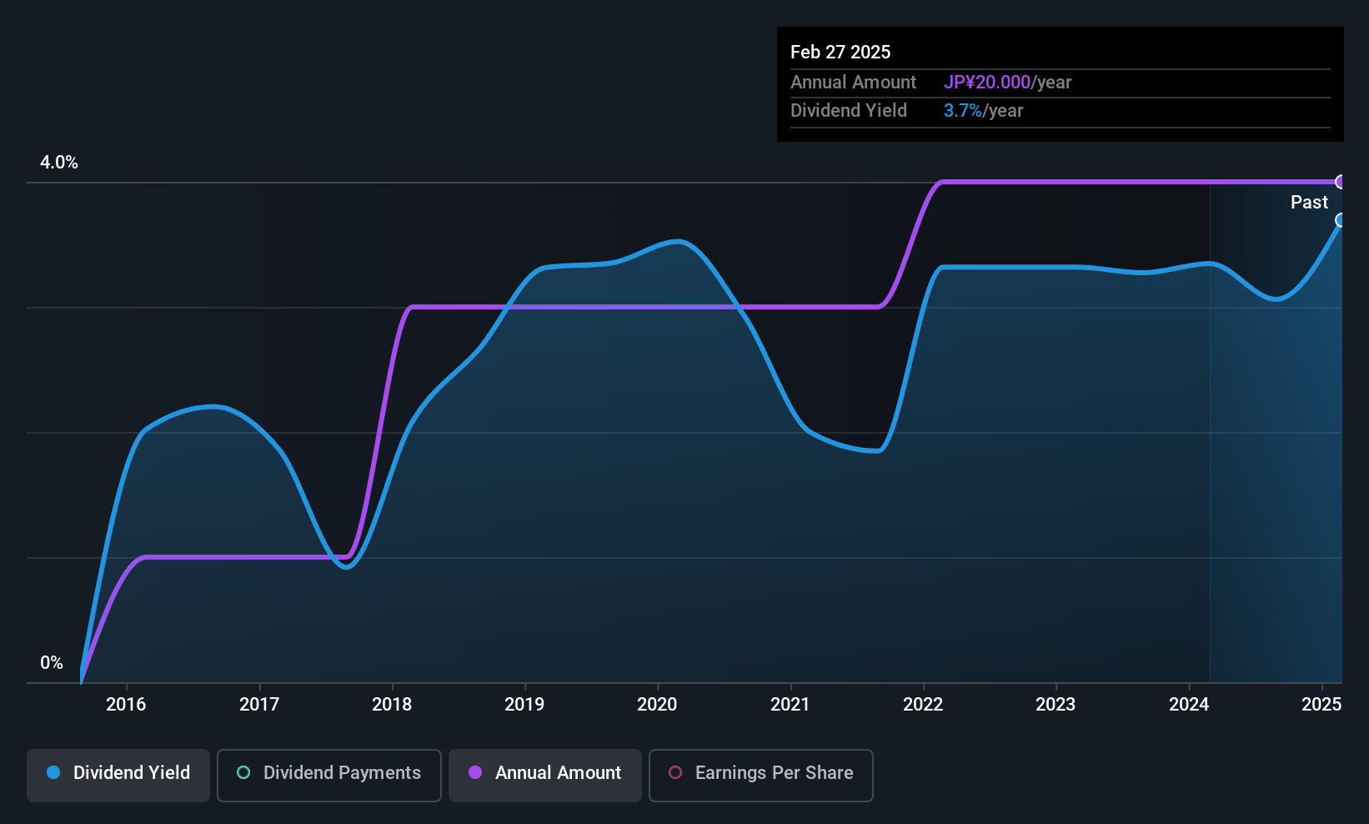Click the teal Dividend Payments legend circle

[243, 772]
